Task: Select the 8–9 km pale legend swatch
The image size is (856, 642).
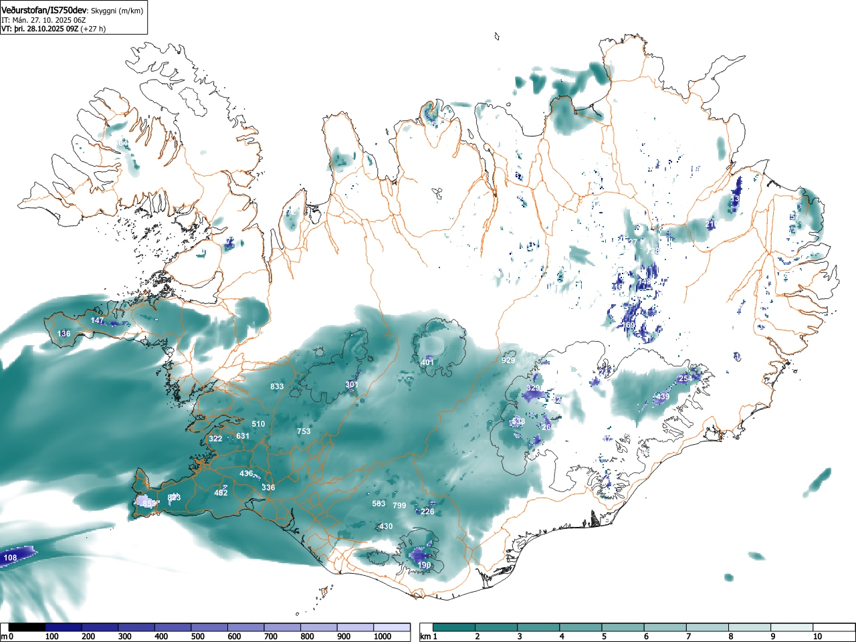Action: click(x=750, y=627)
